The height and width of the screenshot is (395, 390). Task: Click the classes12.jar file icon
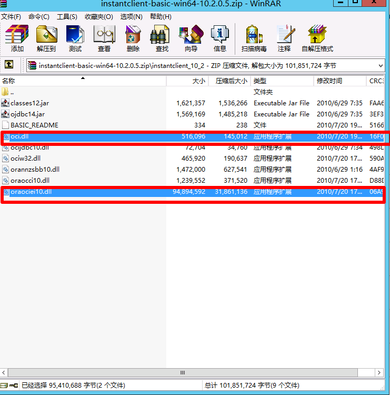pos(5,103)
